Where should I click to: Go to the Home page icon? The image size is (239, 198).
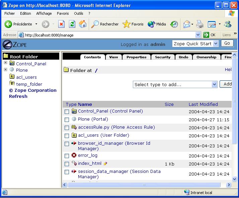point(82,24)
